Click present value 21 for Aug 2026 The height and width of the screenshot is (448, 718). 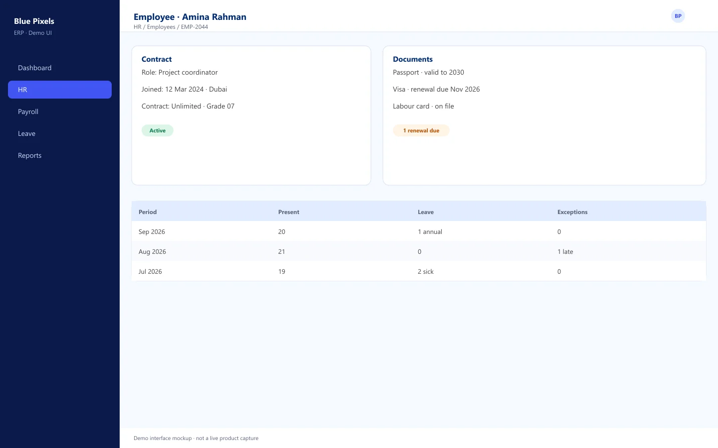pyautogui.click(x=282, y=252)
